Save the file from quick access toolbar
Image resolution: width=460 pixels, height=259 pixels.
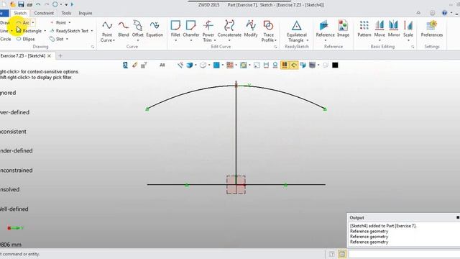pyautogui.click(x=21, y=4)
